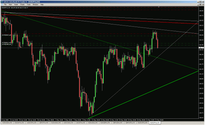The width and height of the screenshot is (205, 125).
Task: Click the chart shift triangle marker at chart top
Action: (x=159, y=7)
